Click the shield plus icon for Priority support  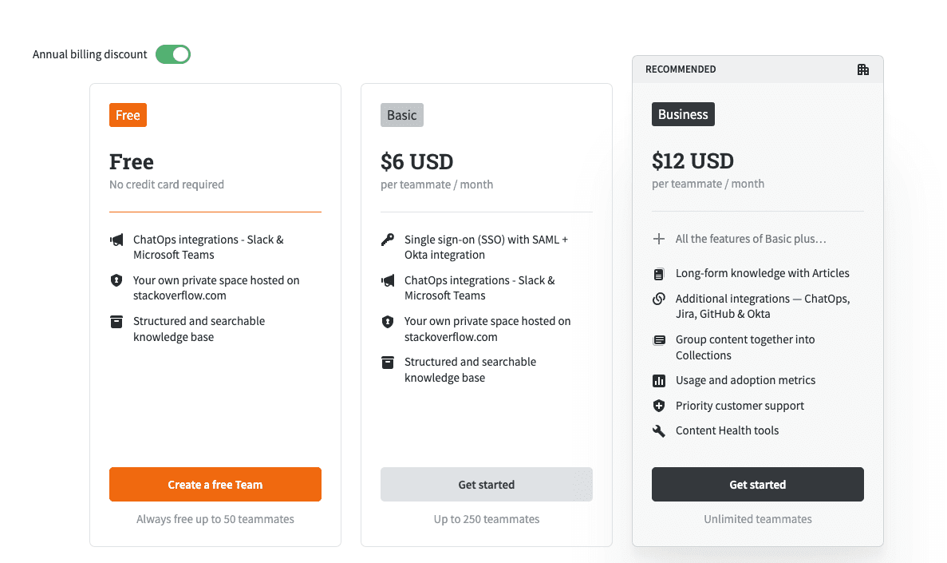tap(659, 406)
